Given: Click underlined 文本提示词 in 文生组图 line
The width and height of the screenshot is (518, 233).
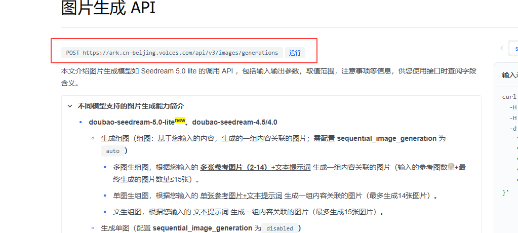Looking at the screenshot, I should [211, 212].
